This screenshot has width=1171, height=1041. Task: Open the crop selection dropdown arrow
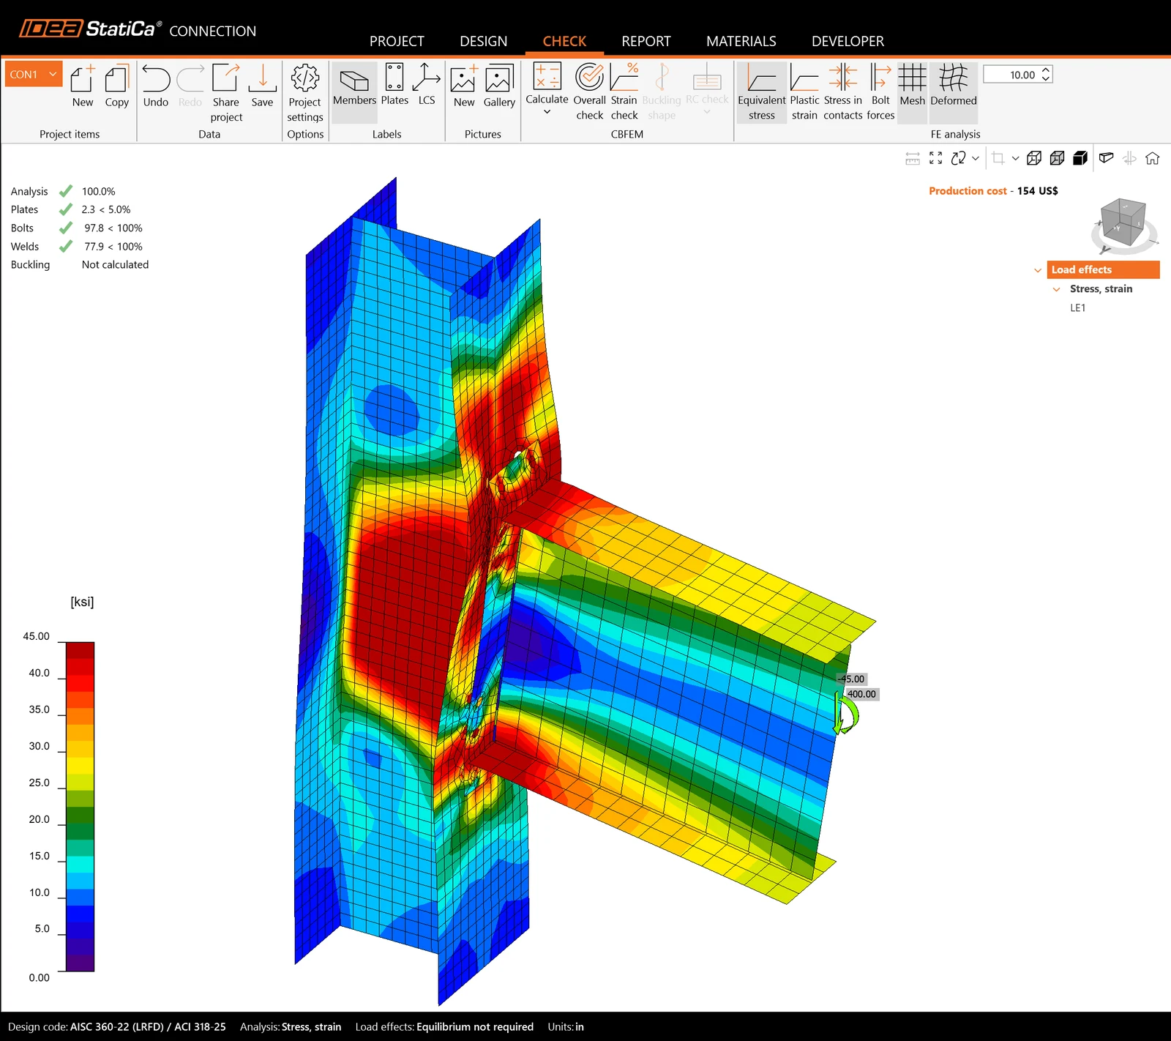click(1015, 158)
